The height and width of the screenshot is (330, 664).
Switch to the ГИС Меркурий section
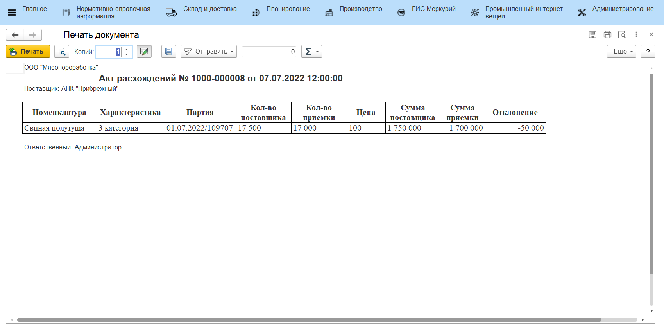pos(433,9)
